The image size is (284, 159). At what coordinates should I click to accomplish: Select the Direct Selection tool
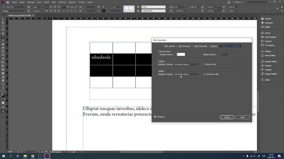[3, 23]
